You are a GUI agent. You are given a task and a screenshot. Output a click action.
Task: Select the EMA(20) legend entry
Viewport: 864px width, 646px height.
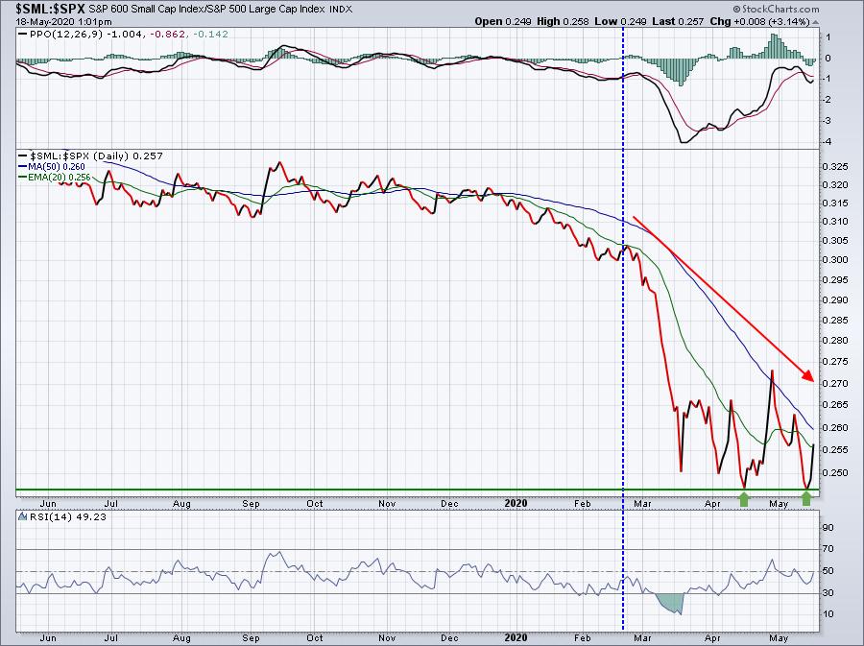click(50, 178)
